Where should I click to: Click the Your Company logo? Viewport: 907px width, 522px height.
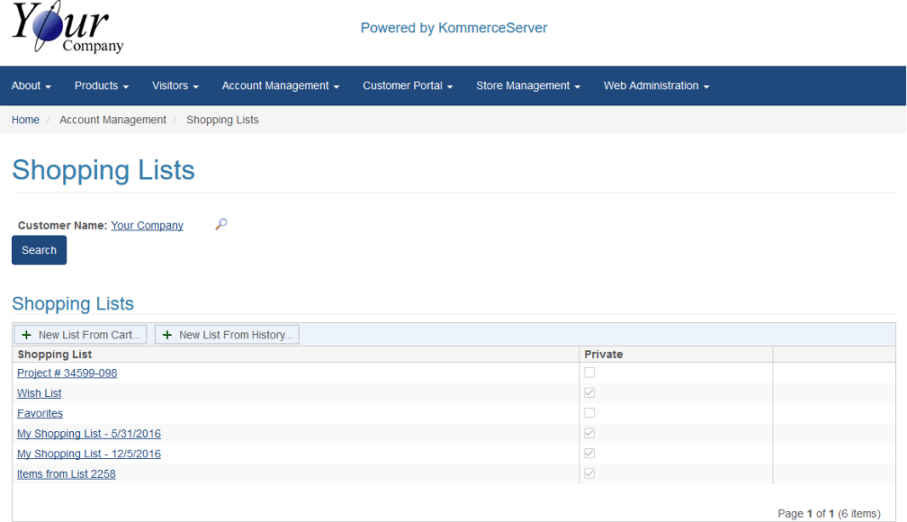click(x=68, y=29)
